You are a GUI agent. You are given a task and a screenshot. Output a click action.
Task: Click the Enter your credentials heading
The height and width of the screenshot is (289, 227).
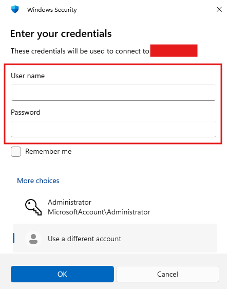[x=61, y=33]
